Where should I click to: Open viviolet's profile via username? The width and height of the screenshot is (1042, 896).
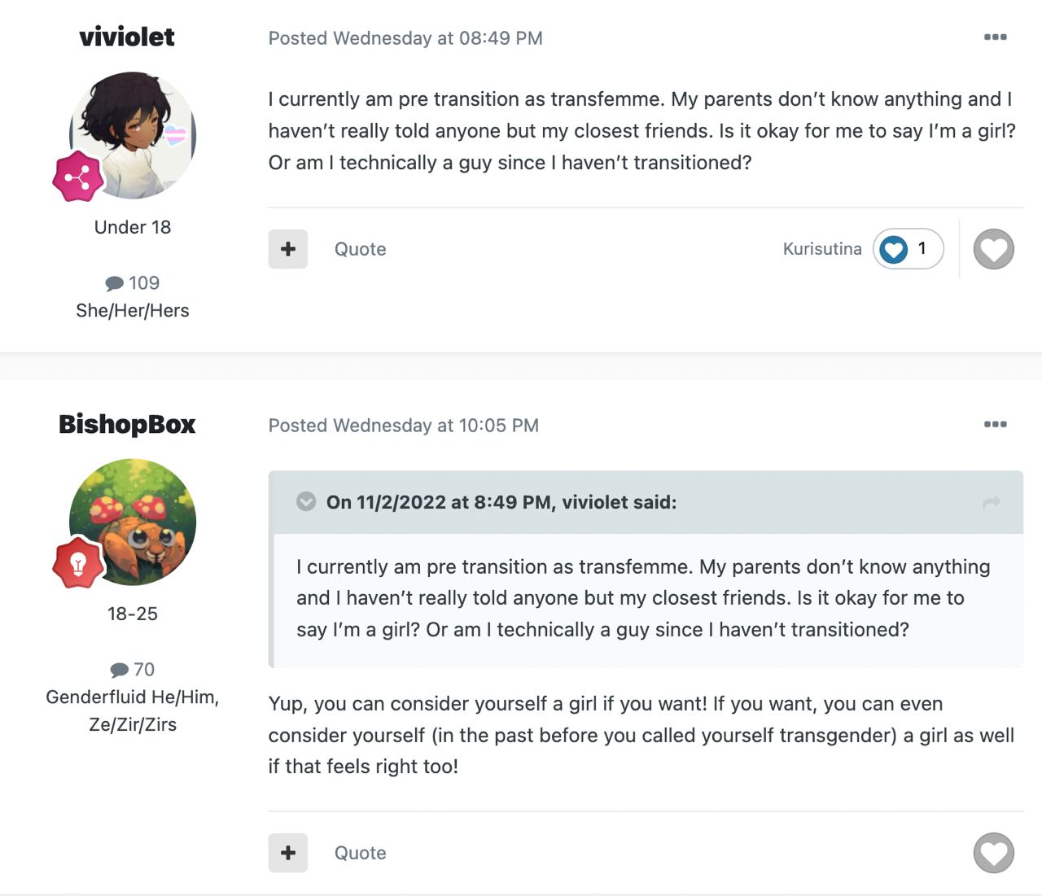[127, 37]
